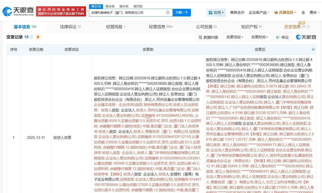The height and width of the screenshot is (193, 322).
Task: Open the 变更项目 filter dropdown
Action: coord(235,37)
